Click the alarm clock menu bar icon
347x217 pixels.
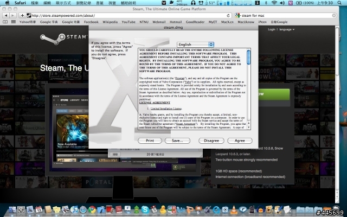[x=201, y=3]
